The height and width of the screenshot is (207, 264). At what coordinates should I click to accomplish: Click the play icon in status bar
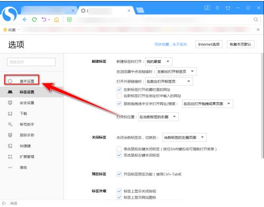4,203
